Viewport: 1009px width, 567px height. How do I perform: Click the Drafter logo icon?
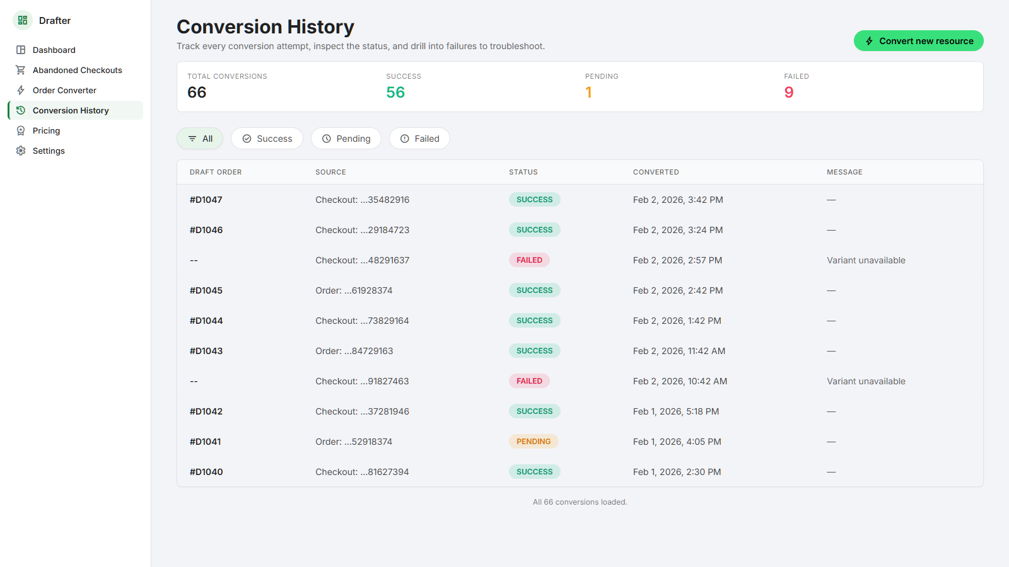22,20
